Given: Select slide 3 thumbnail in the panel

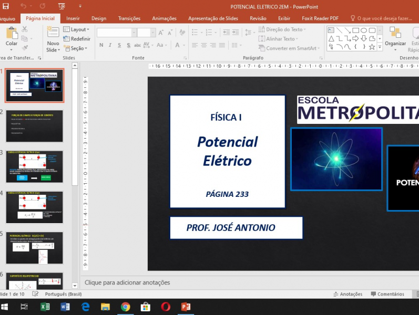Looking at the screenshot, I should [x=35, y=166].
